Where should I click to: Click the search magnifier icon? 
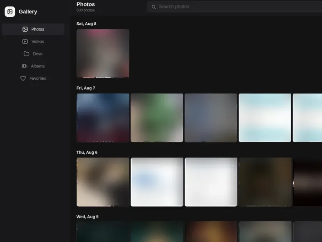point(153,7)
